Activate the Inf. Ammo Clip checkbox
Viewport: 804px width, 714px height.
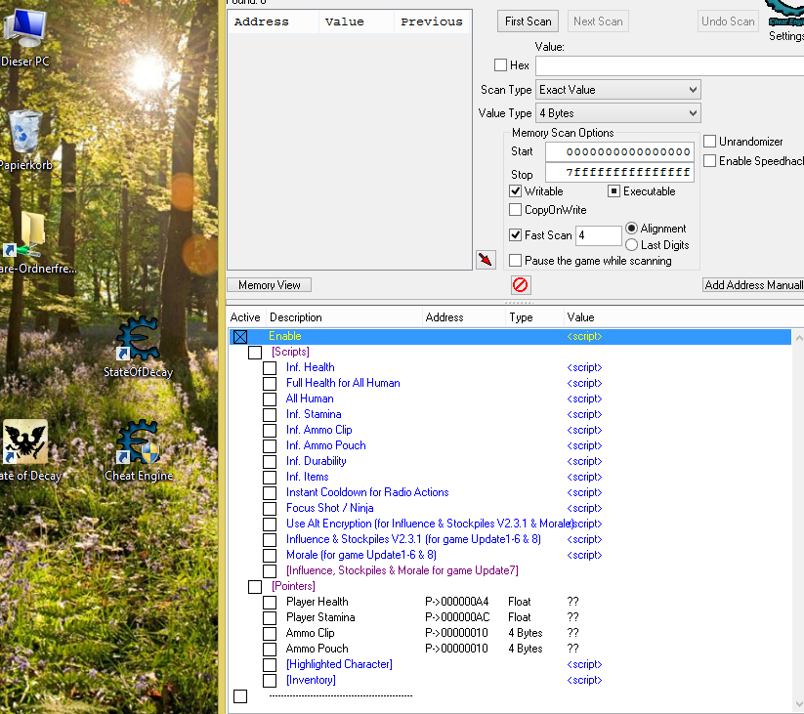(x=270, y=431)
